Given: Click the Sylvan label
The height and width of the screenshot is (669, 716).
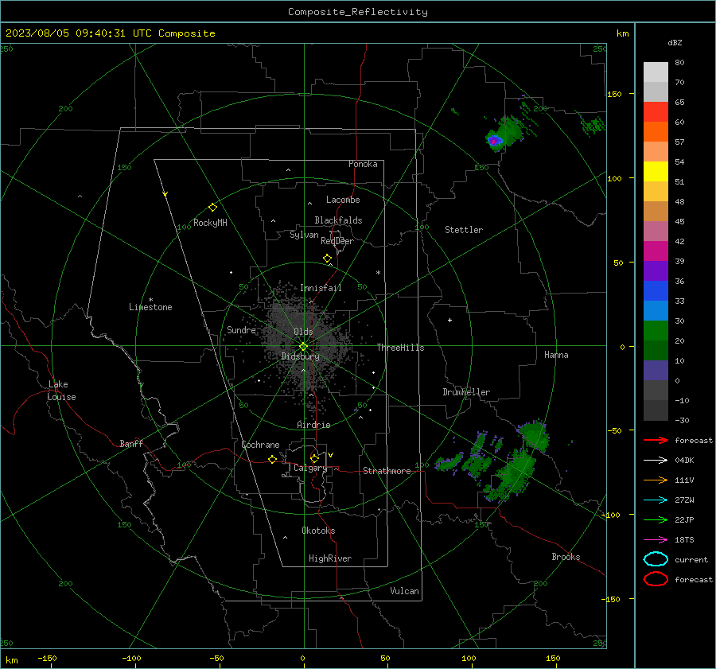Looking at the screenshot, I should [x=304, y=235].
